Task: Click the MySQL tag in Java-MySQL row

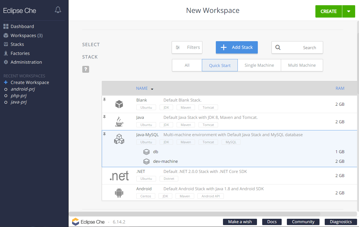Action: [231, 142]
